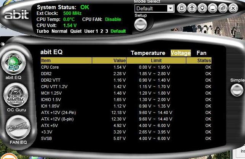Select the +3.3V row
This screenshot has height=159, width=245.
(126, 132)
